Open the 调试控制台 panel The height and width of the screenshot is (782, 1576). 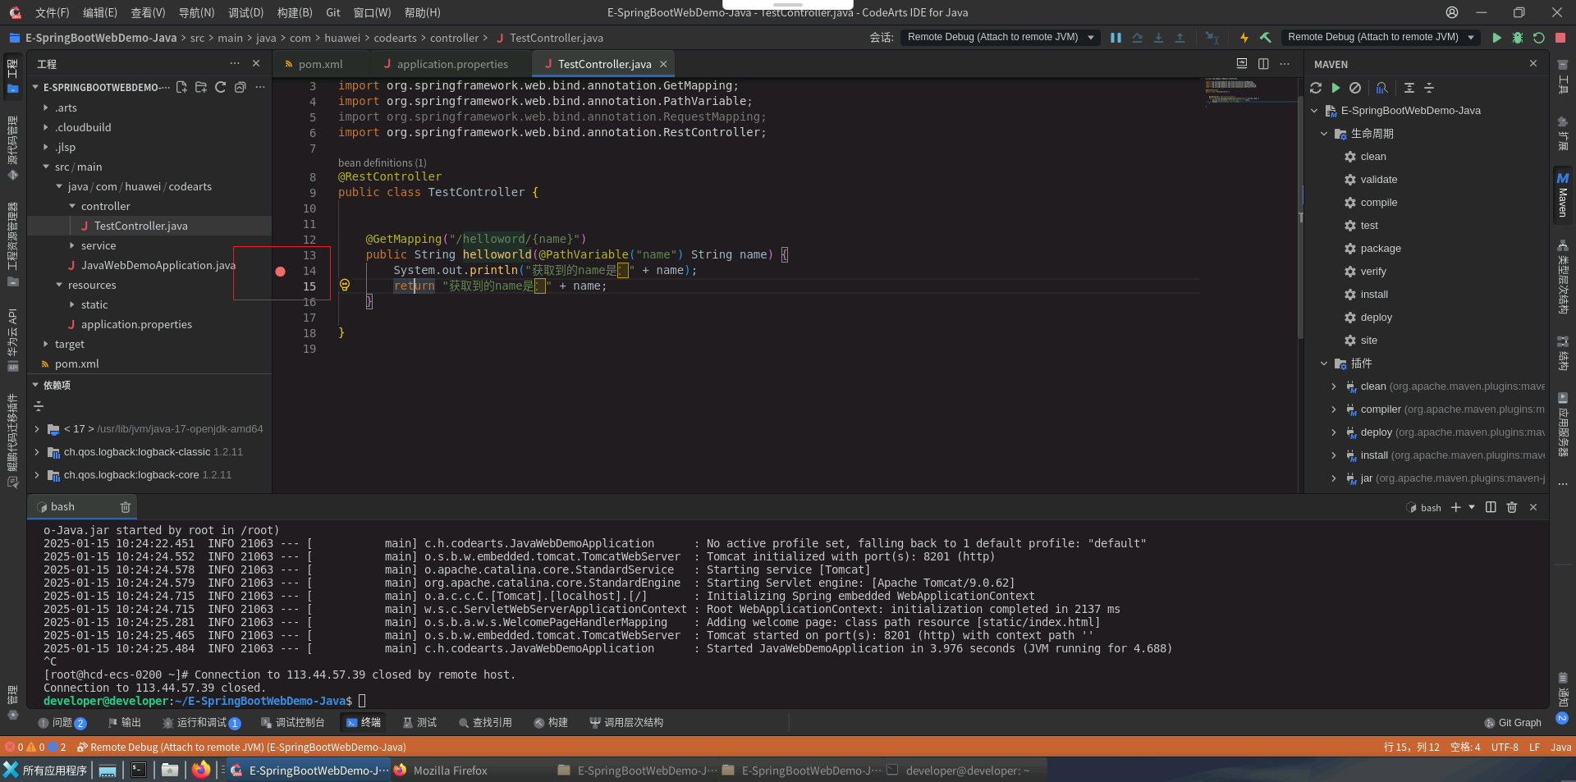293,722
